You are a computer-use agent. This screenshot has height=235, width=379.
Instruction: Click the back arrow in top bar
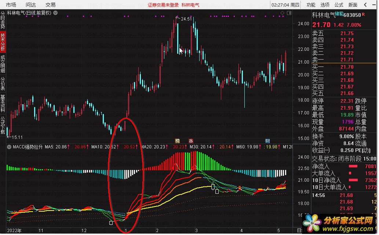(366, 5)
